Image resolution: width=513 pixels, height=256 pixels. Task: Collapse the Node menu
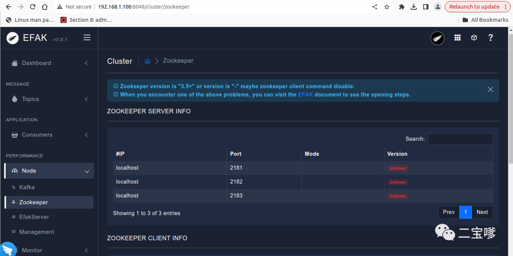pyautogui.click(x=49, y=171)
